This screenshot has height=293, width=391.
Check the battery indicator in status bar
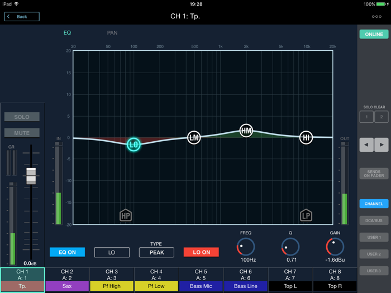pyautogui.click(x=381, y=4)
